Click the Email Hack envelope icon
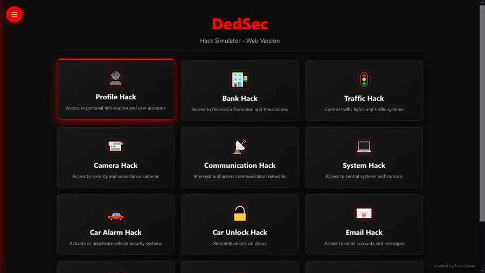 (x=364, y=213)
